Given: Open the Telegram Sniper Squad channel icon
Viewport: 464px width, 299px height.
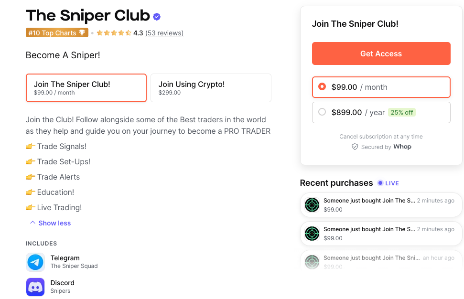Looking at the screenshot, I should pos(35,262).
